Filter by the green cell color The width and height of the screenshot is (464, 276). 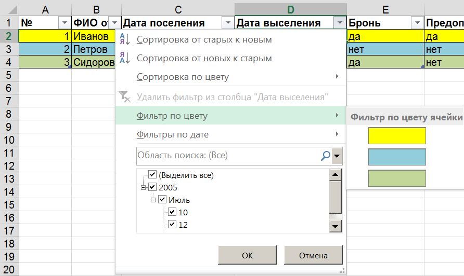[x=397, y=178]
